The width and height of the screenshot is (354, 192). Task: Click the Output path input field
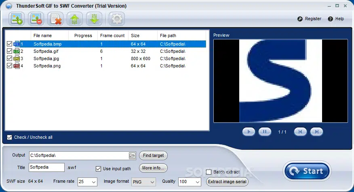pyautogui.click(x=79, y=155)
